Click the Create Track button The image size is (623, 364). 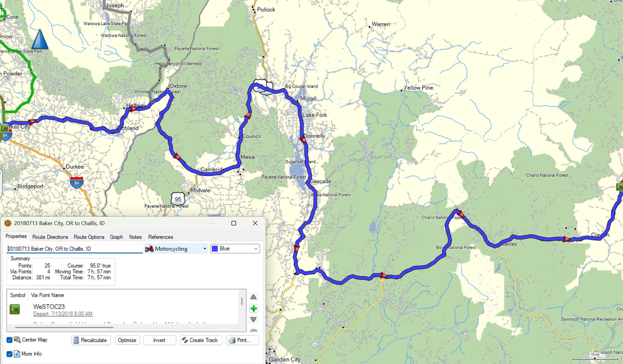pyautogui.click(x=201, y=340)
